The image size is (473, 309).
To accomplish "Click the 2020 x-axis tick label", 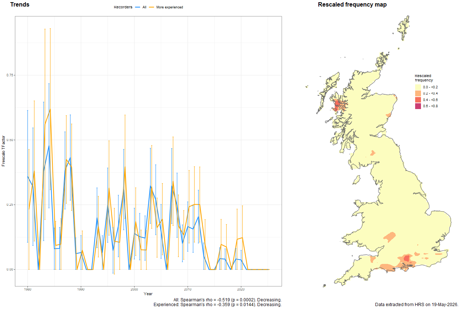I will tap(241, 289).
